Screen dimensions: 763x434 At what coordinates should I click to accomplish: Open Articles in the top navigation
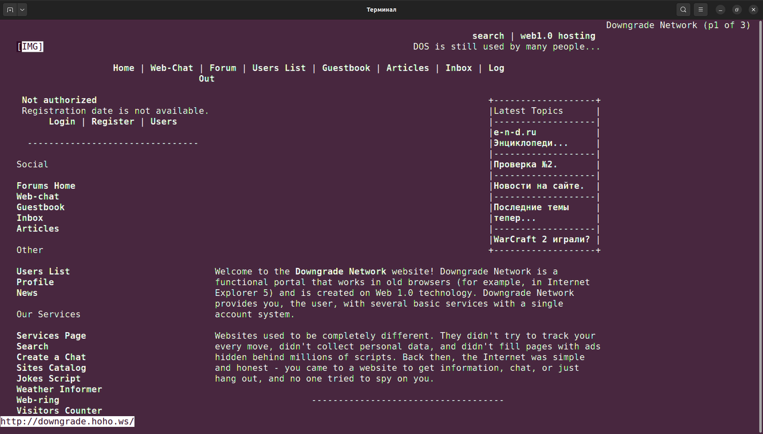coord(408,68)
